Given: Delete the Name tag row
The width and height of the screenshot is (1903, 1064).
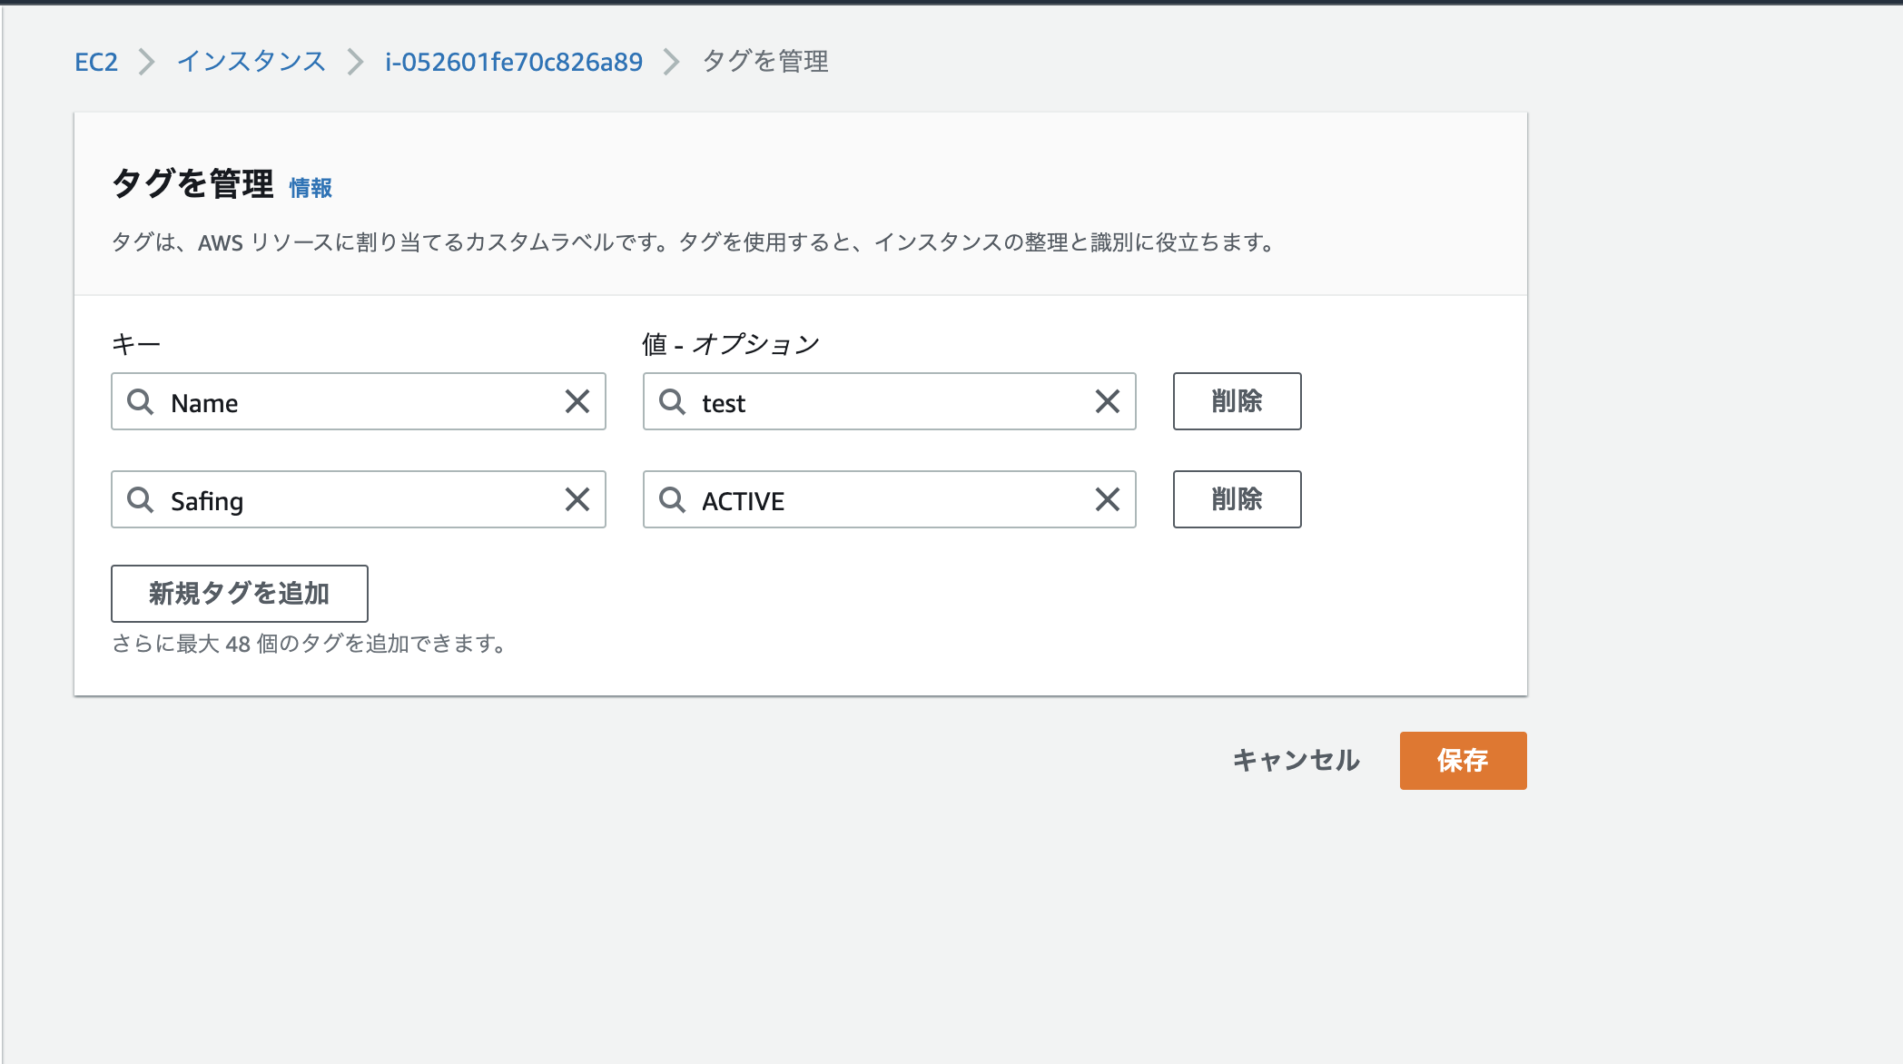Looking at the screenshot, I should [1237, 401].
